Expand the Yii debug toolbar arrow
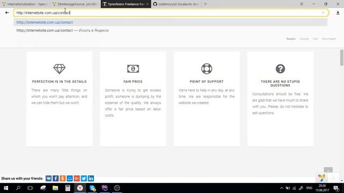This screenshot has width=344, height=193. point(333,178)
